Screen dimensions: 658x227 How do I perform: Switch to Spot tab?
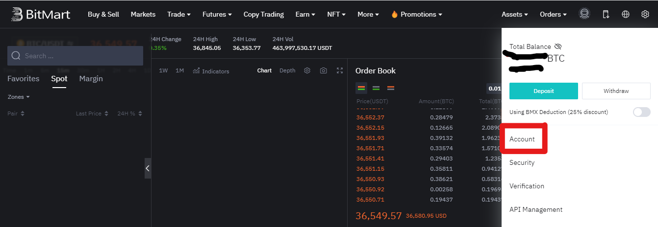point(59,78)
